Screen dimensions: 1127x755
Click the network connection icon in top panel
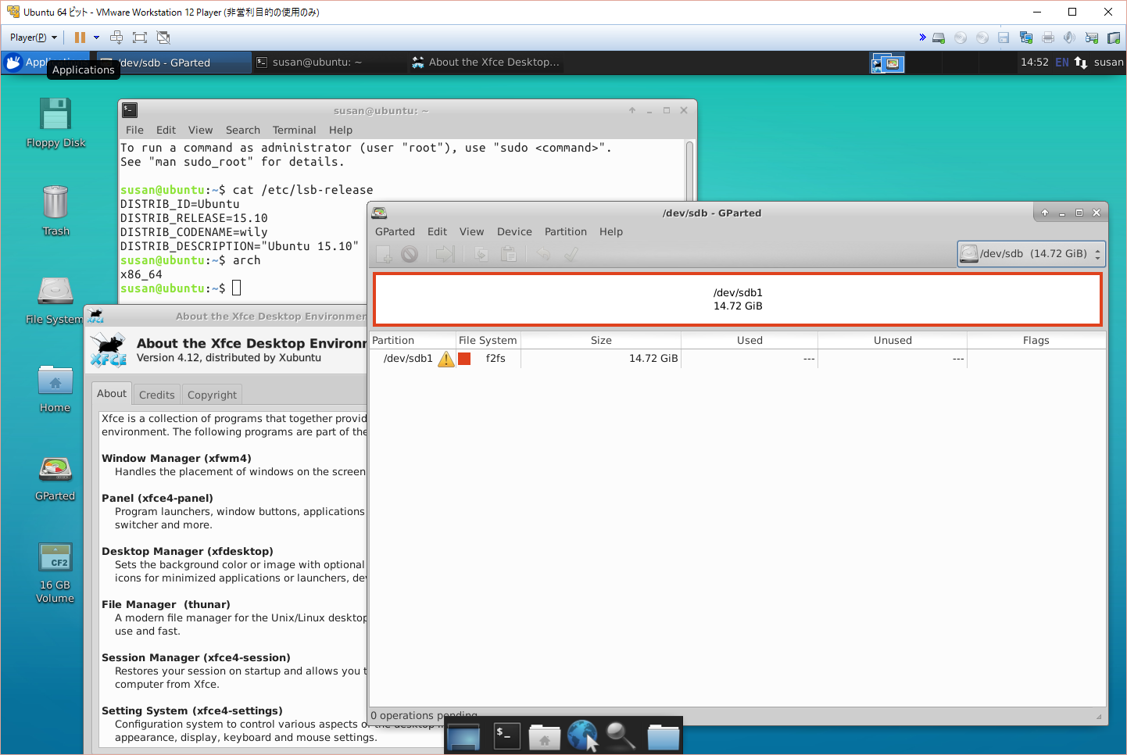1081,63
